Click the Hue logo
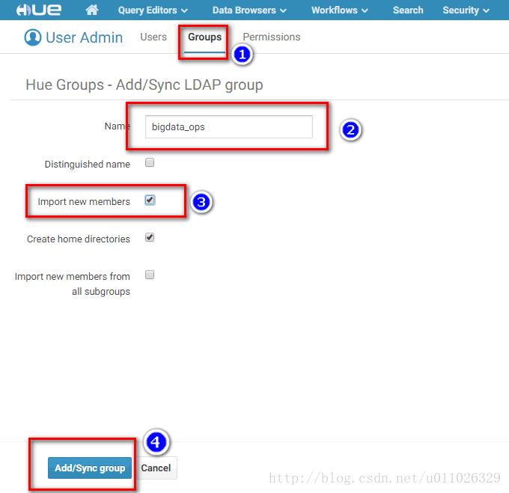Image resolution: width=509 pixels, height=493 pixels. [x=39, y=10]
